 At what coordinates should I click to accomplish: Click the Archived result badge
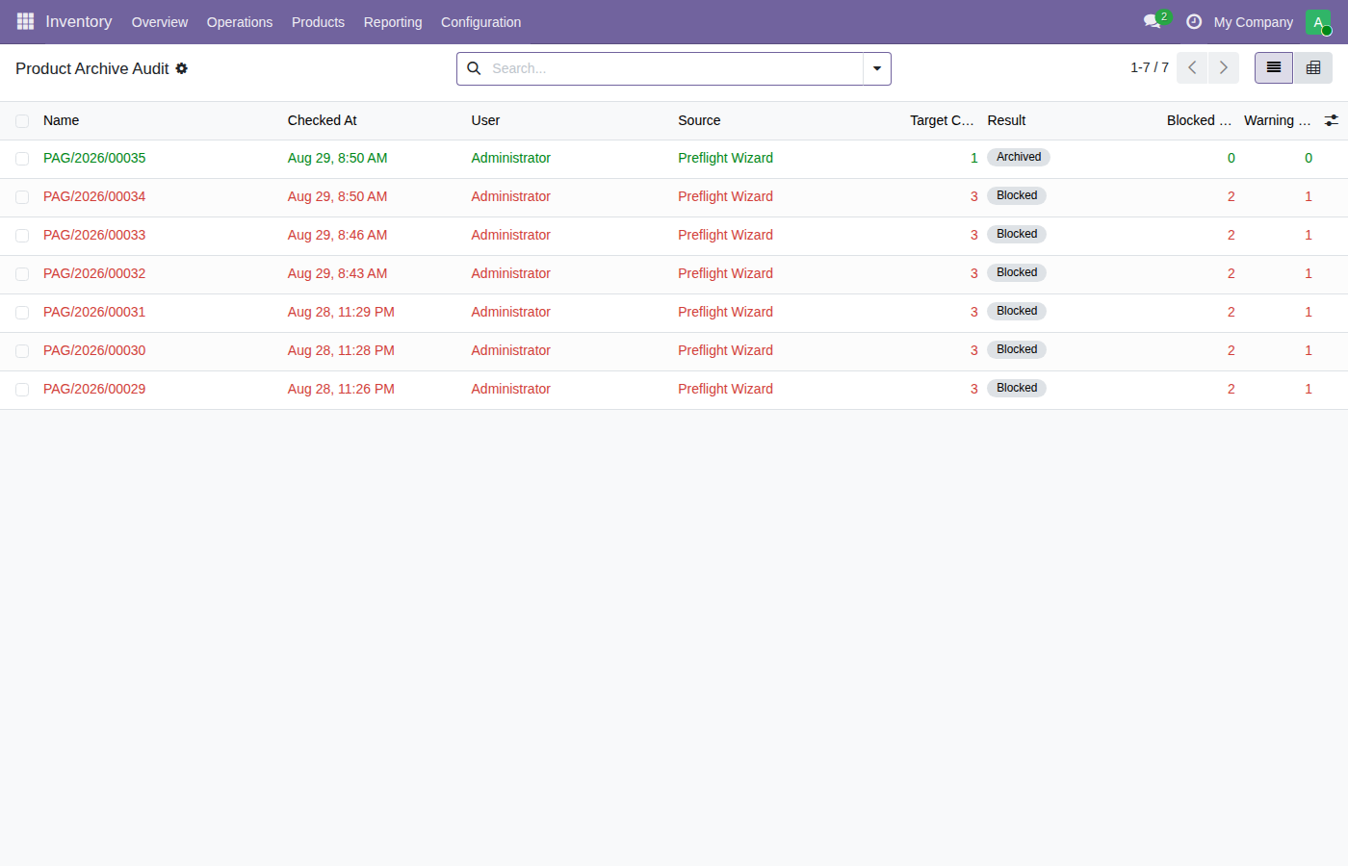(1019, 157)
